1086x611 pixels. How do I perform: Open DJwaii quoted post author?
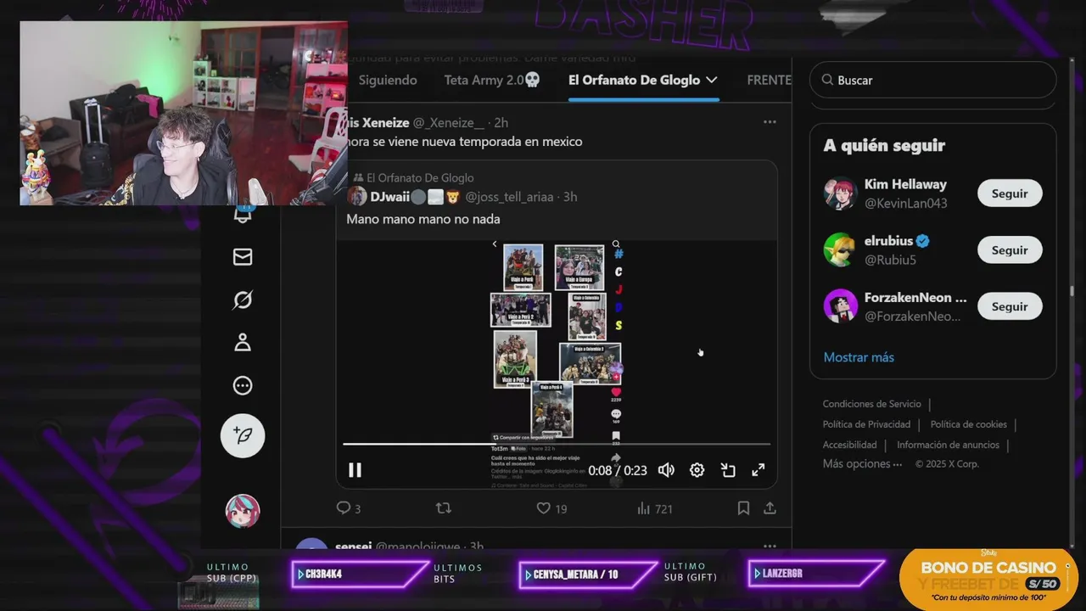click(390, 197)
